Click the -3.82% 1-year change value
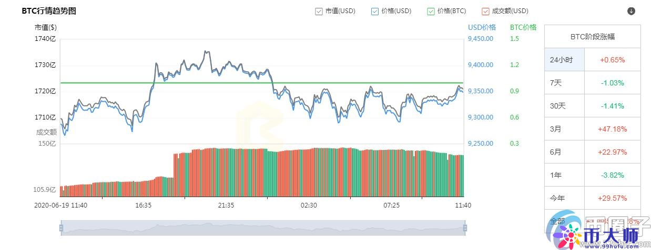Image resolution: width=651 pixels, height=250 pixels. (x=612, y=175)
